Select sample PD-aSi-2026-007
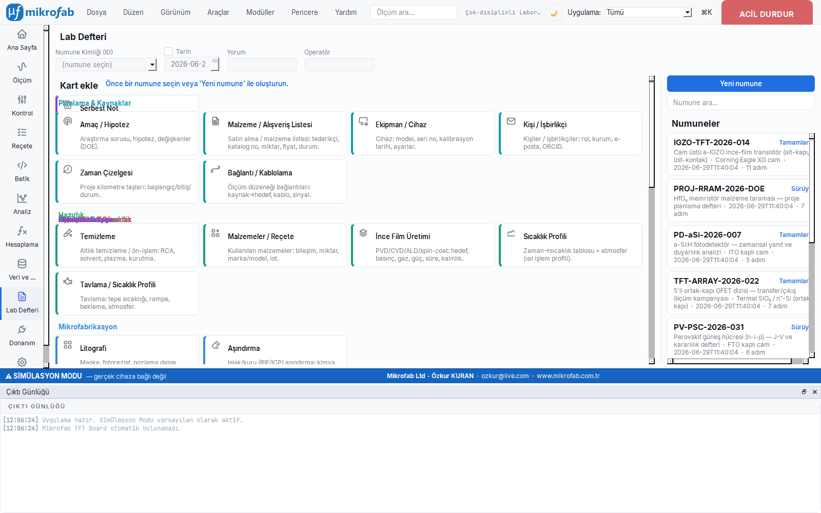821x513 pixels. 738,247
